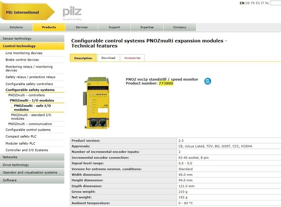
Task: Open the Services menu
Action: point(81,27)
